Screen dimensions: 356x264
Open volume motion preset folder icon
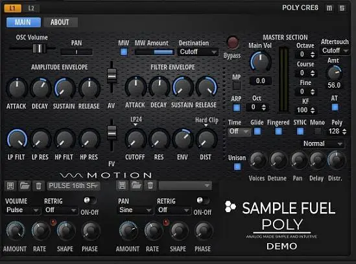(25, 186)
